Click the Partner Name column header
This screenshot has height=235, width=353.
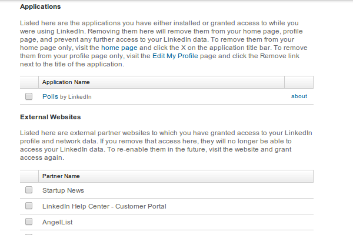click(176, 176)
